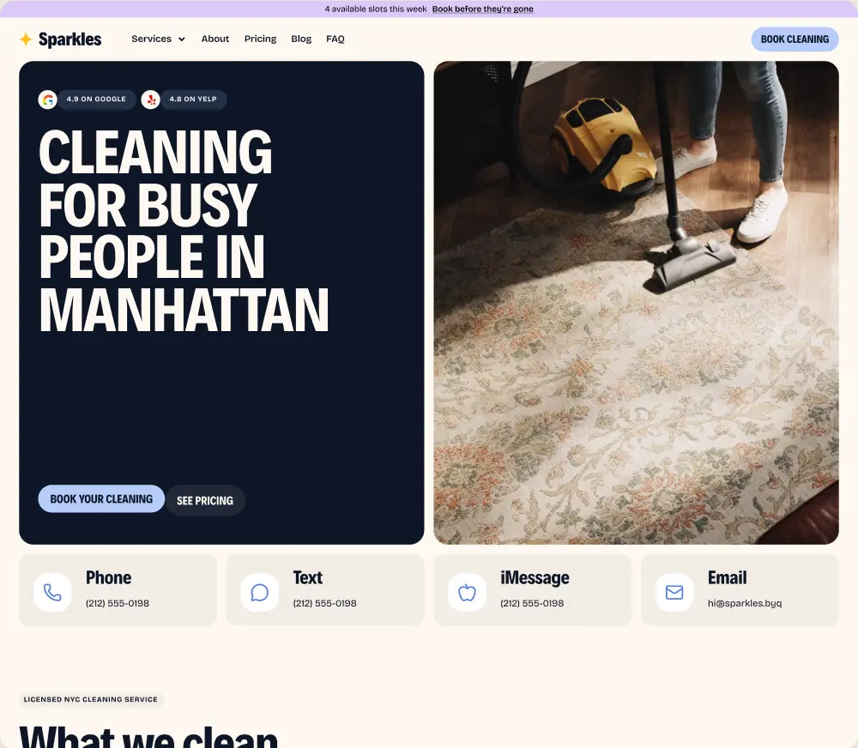This screenshot has height=748, width=858.
Task: Click the hi@sparkles.byq email address
Action: tap(745, 603)
